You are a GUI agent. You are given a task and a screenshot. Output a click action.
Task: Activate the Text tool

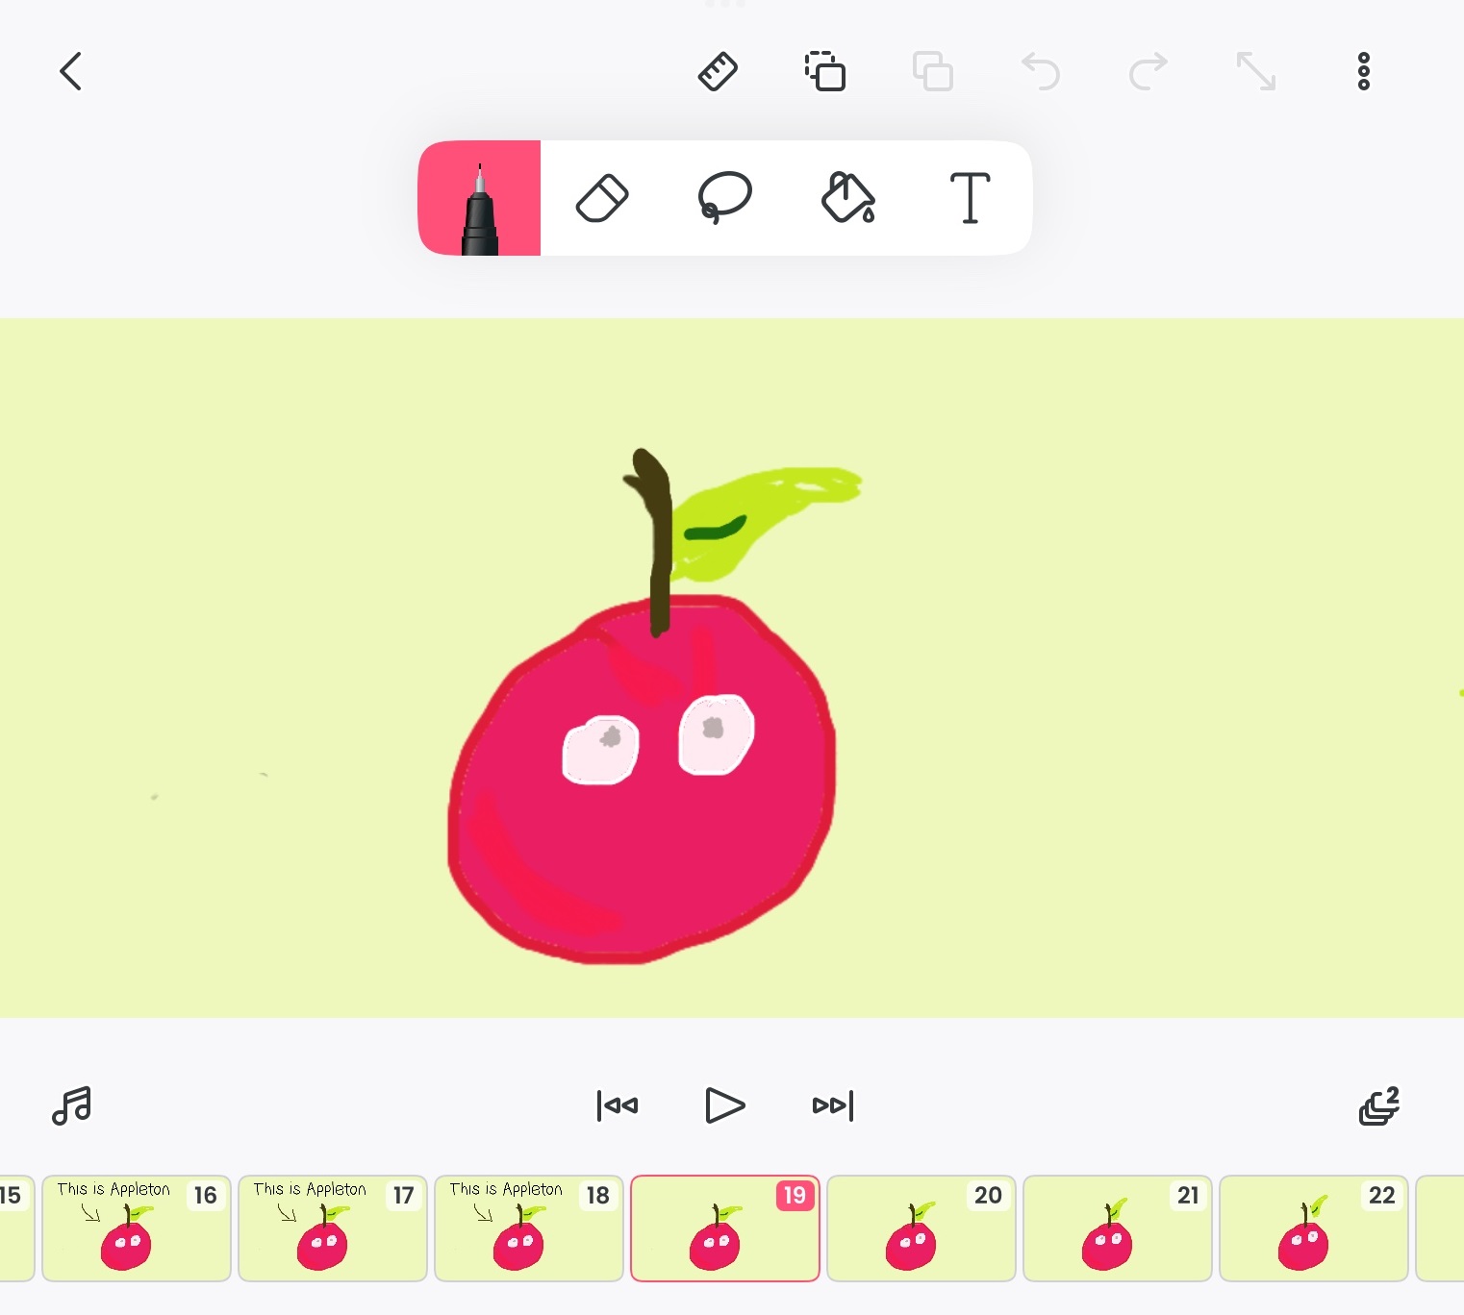point(970,198)
